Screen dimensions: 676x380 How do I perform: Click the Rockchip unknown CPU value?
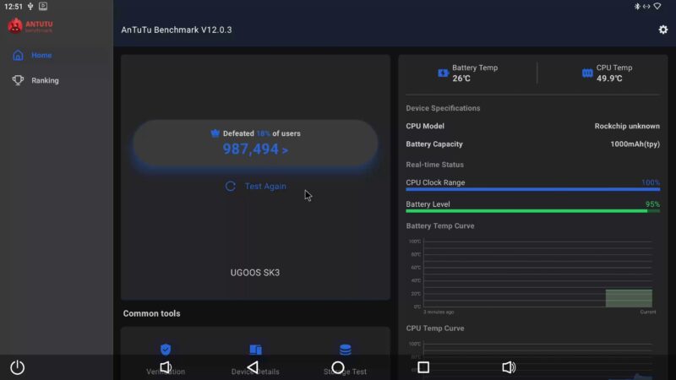coord(627,126)
